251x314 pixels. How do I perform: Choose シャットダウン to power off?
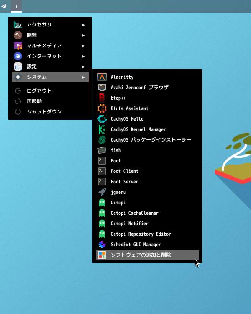tap(50, 111)
